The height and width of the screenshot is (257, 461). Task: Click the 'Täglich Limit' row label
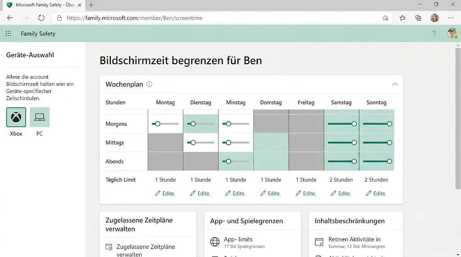tap(121, 180)
